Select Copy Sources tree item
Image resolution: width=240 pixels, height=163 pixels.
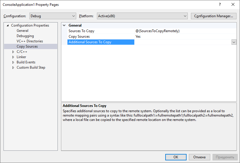pyautogui.click(x=31, y=46)
